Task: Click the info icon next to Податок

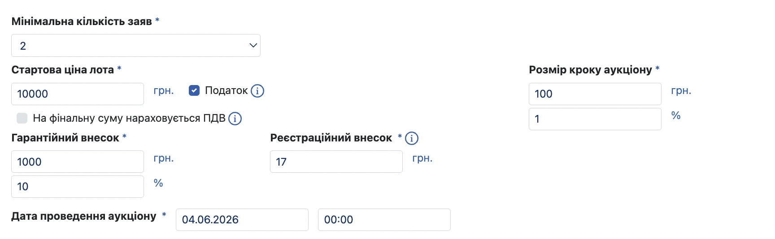Action: click(x=257, y=91)
